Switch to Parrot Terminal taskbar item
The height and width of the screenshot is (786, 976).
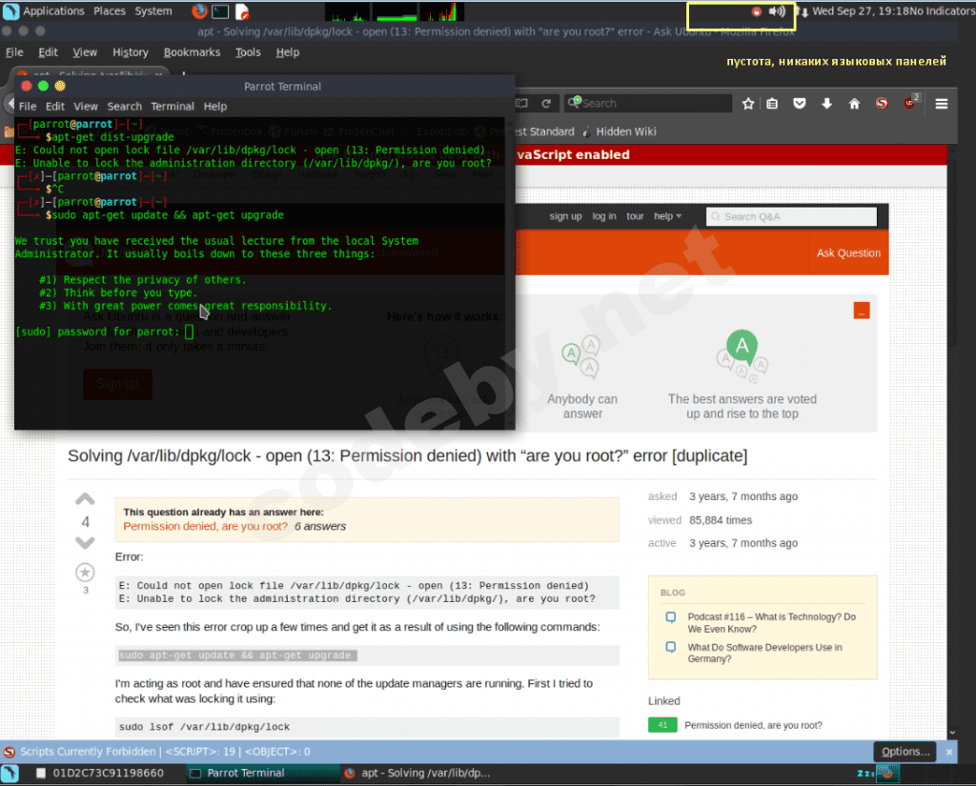pos(262,773)
